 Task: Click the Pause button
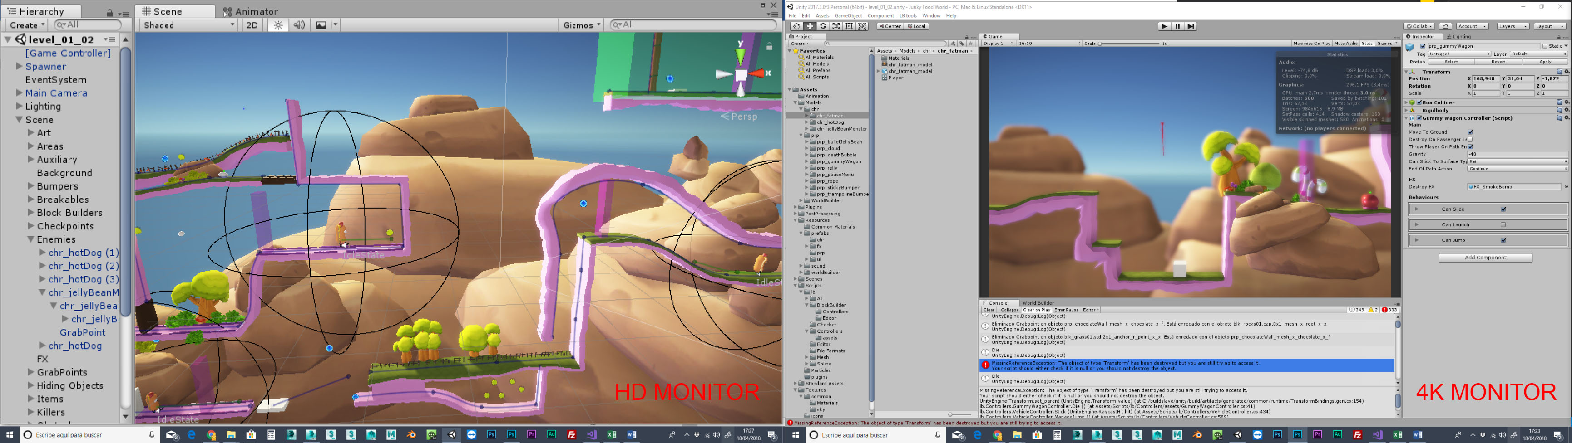[x=1177, y=26]
